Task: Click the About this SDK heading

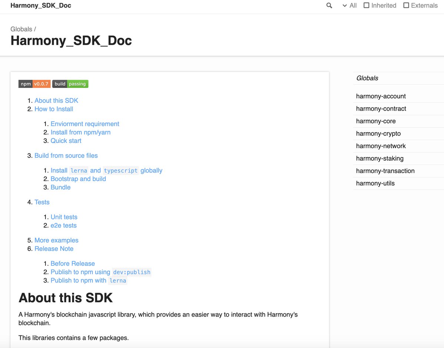Action: click(x=65, y=298)
